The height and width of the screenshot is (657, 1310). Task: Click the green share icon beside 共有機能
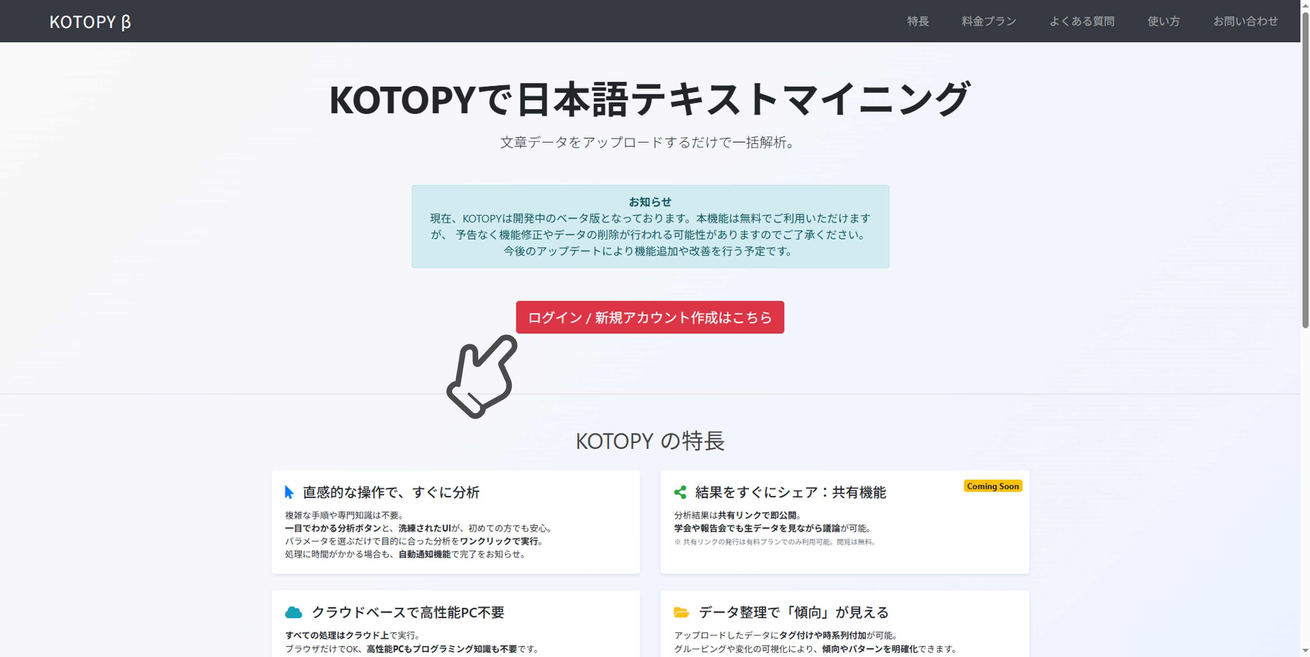pos(680,491)
